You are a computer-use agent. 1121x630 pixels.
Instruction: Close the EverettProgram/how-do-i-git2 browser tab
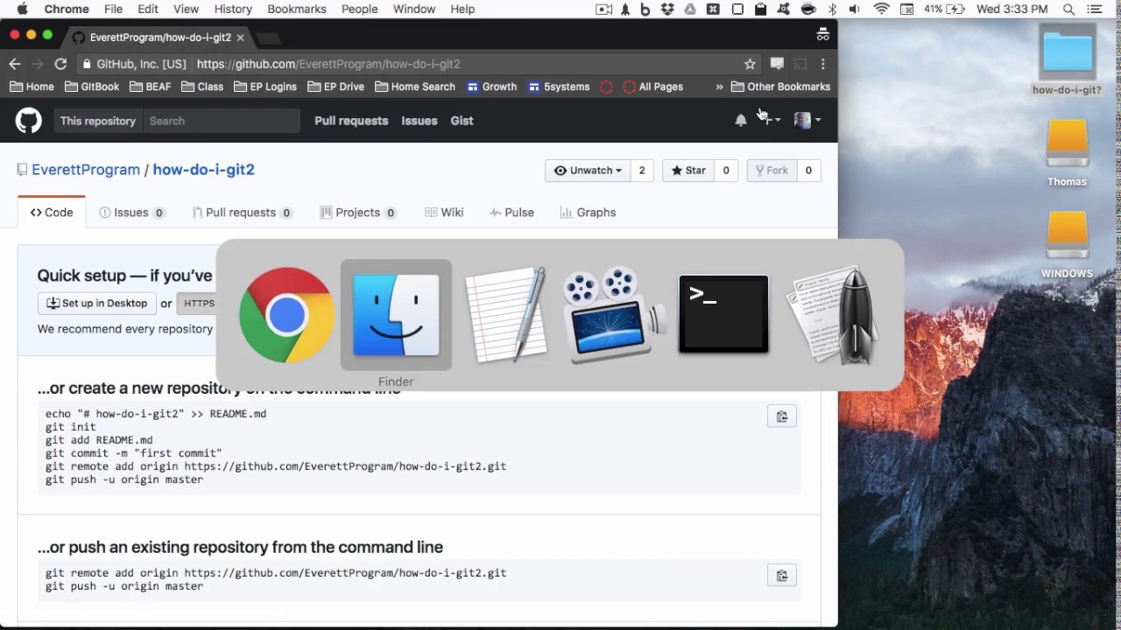tap(240, 38)
